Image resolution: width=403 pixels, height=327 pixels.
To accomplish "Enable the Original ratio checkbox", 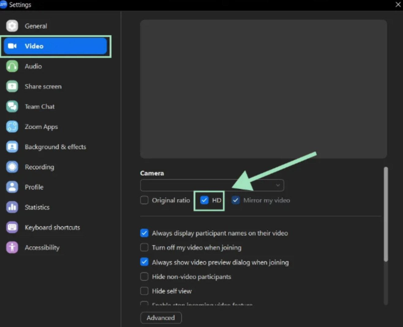I will (144, 200).
